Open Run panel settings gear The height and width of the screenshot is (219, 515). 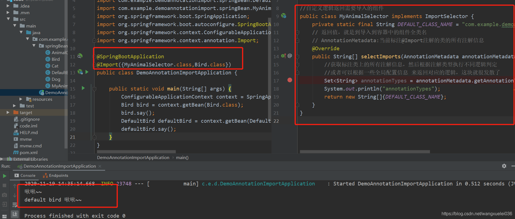coord(504,166)
